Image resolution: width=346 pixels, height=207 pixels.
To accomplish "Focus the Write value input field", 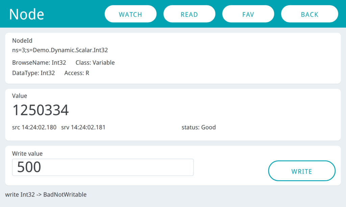I will pos(103,167).
